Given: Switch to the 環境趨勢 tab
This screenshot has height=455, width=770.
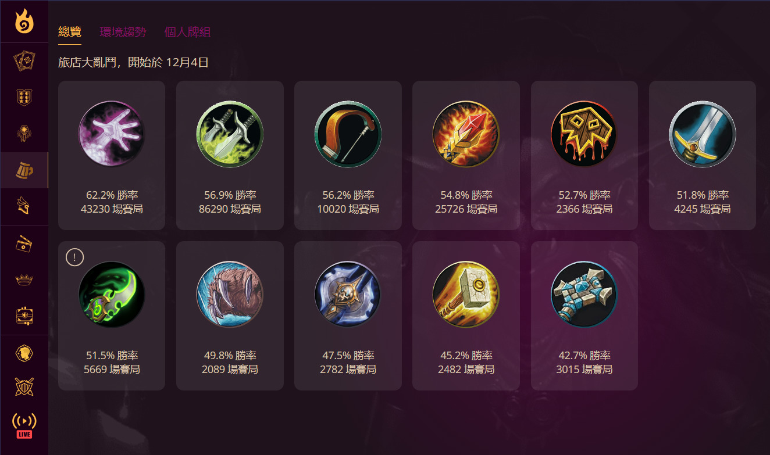Looking at the screenshot, I should (123, 33).
